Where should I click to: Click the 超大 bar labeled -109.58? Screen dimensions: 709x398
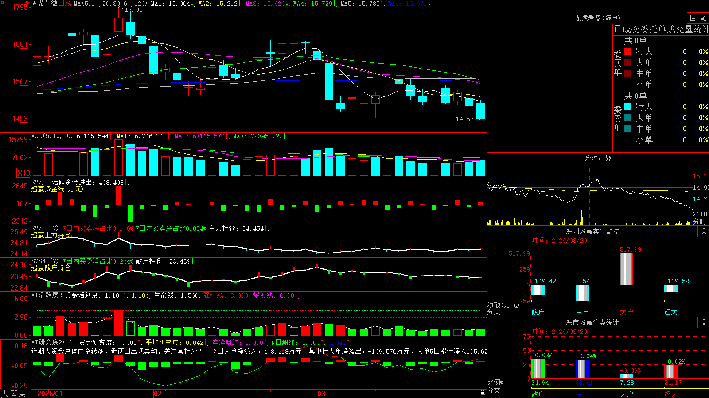pyautogui.click(x=671, y=289)
